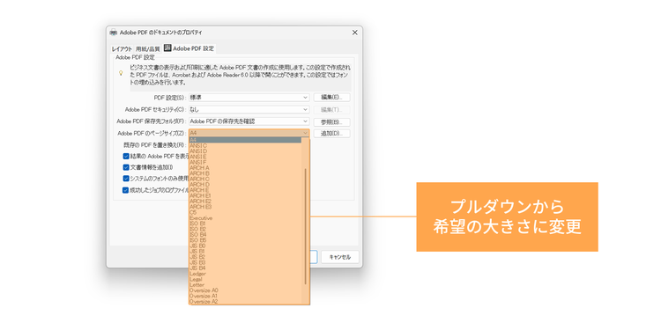Select JIS B0 in the list
661x330 pixels.
[x=245, y=246]
